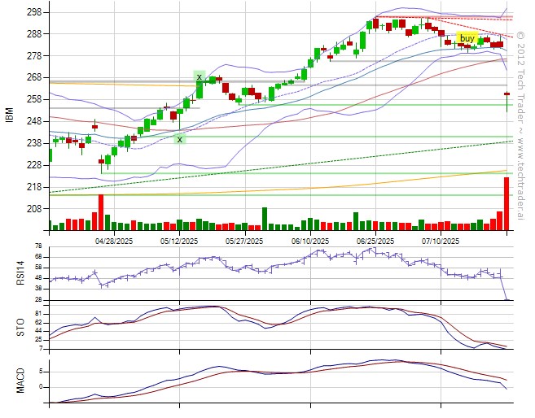Click the 06/25/2025 date label

[x=375, y=242]
